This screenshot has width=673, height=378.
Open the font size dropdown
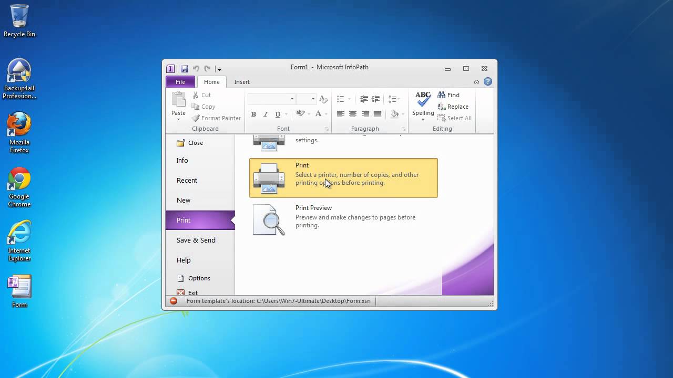pyautogui.click(x=306, y=99)
